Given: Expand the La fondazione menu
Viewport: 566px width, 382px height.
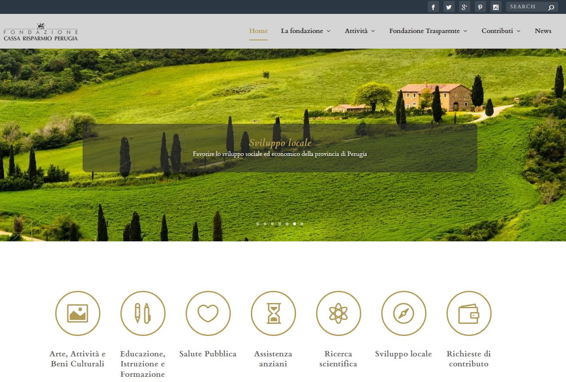Looking at the screenshot, I should click(x=306, y=31).
